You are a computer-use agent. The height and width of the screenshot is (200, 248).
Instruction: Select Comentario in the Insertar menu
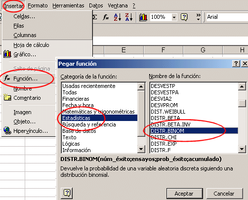point(27,98)
